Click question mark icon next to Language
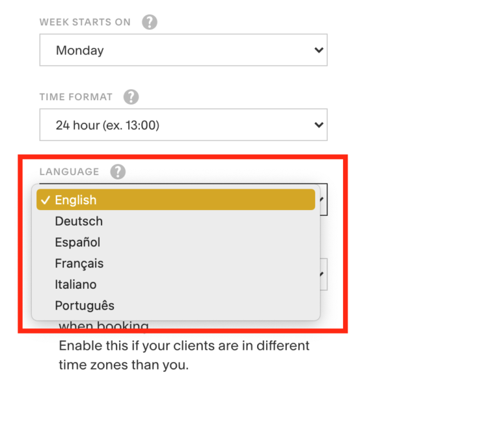 tap(118, 172)
